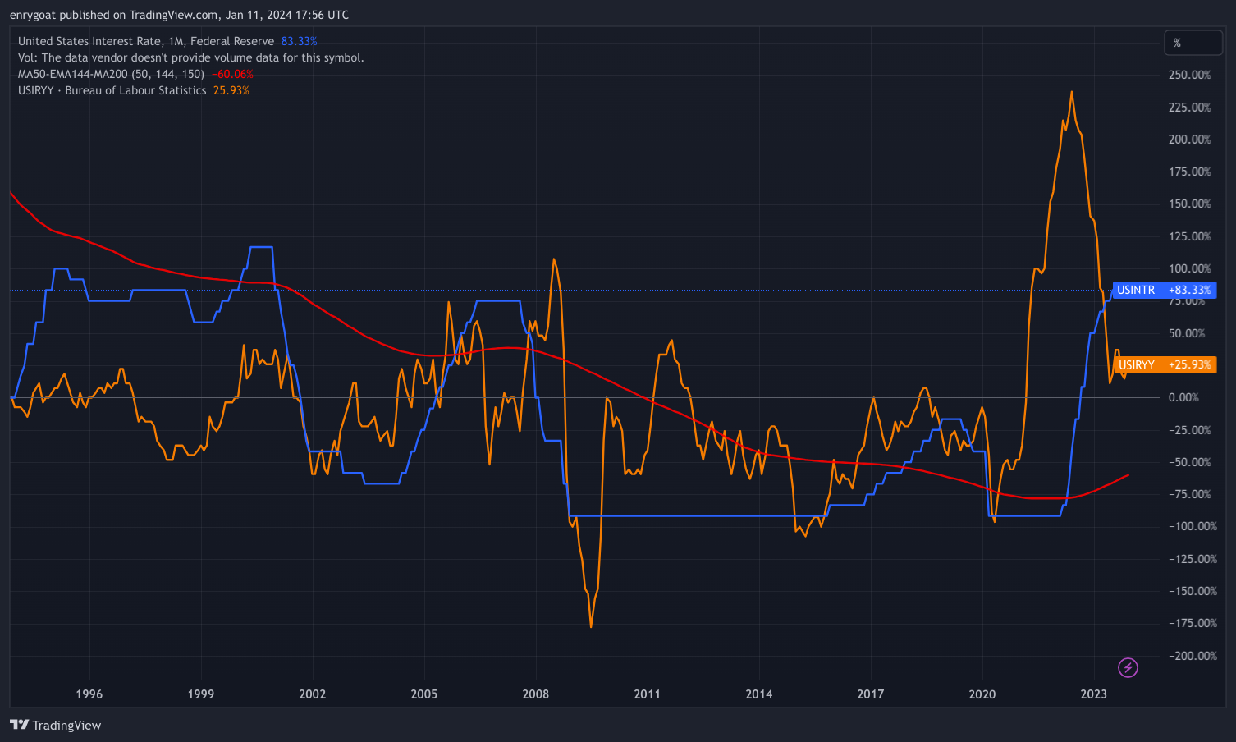The height and width of the screenshot is (742, 1236).
Task: Click the positive 125.00% price axis label
Action: click(x=1189, y=236)
